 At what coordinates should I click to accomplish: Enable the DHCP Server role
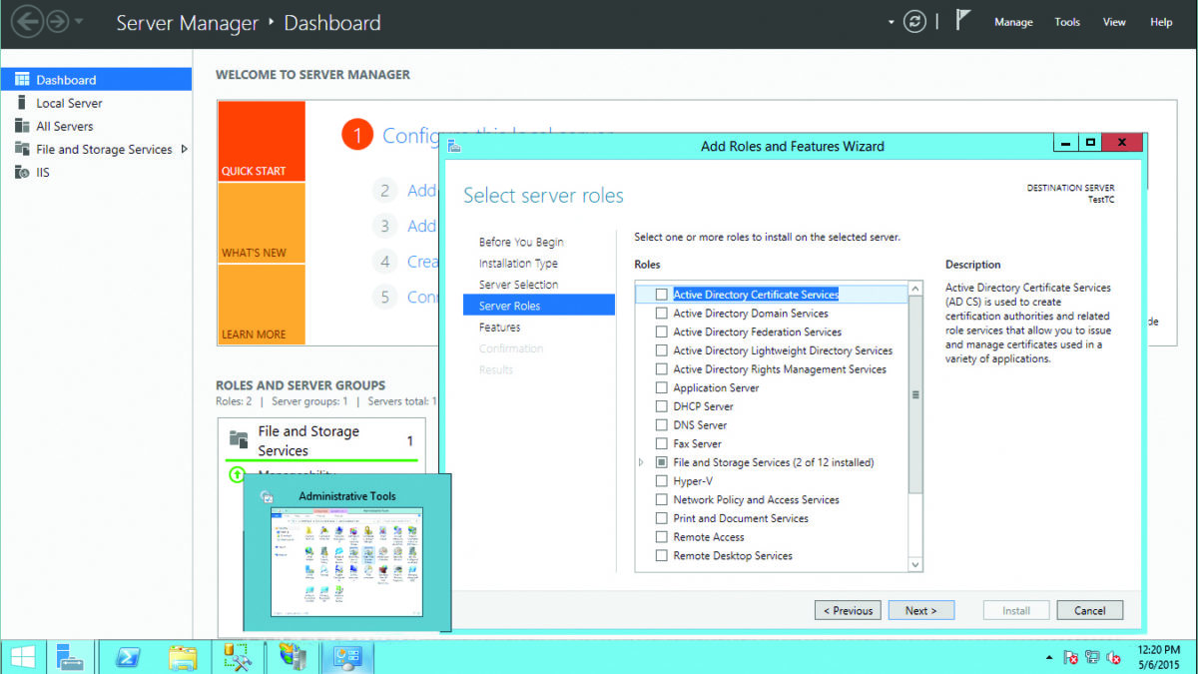(661, 406)
